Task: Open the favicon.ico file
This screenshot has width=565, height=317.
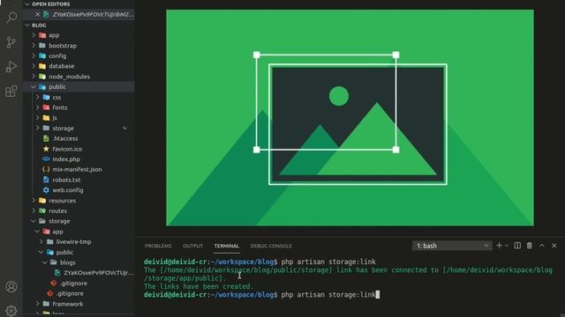Action: click(79, 149)
